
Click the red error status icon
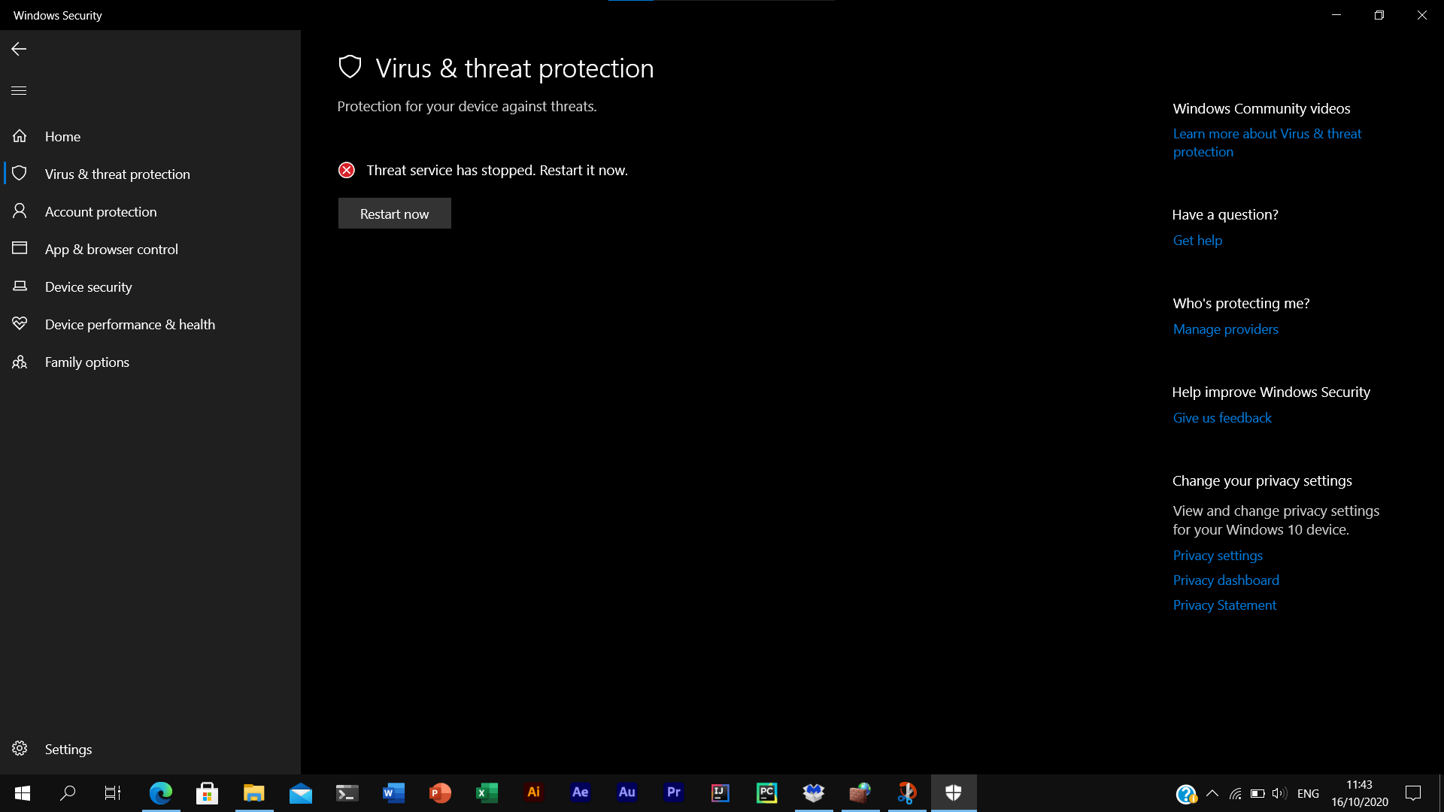(x=346, y=170)
